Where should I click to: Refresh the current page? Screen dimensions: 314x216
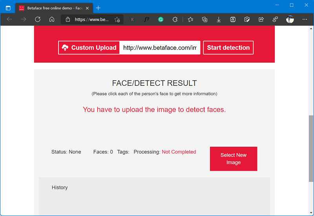pos(38,19)
